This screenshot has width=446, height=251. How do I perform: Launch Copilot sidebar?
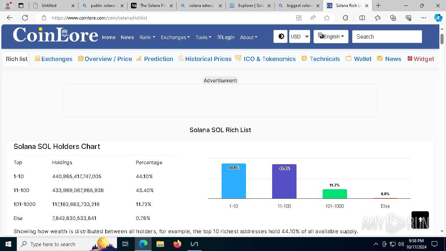point(438,18)
